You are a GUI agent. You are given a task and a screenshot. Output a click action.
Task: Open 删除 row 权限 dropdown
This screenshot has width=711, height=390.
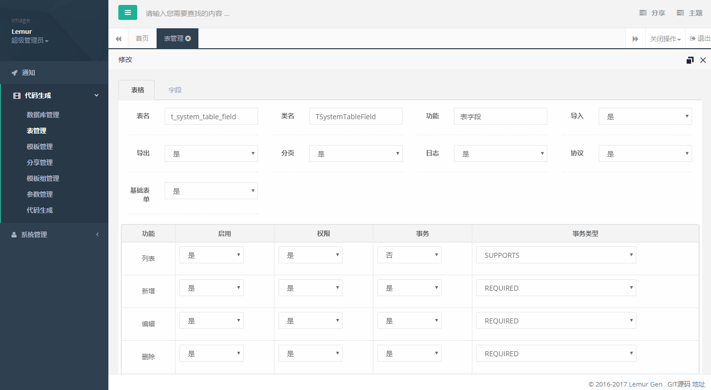coord(310,353)
